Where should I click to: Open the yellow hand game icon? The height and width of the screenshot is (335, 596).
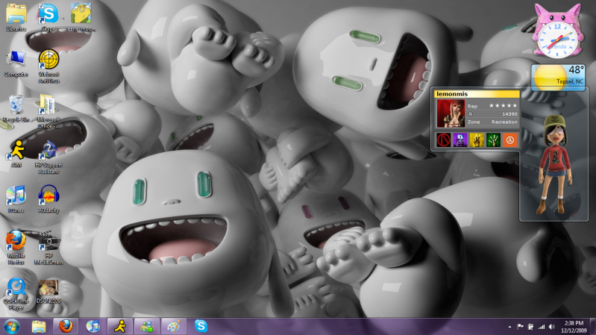coord(477,140)
